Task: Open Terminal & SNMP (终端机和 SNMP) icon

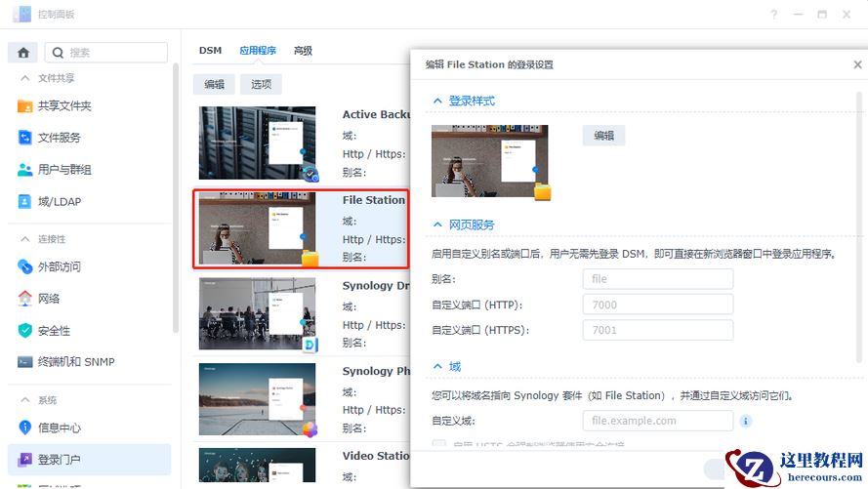Action: pyautogui.click(x=25, y=362)
